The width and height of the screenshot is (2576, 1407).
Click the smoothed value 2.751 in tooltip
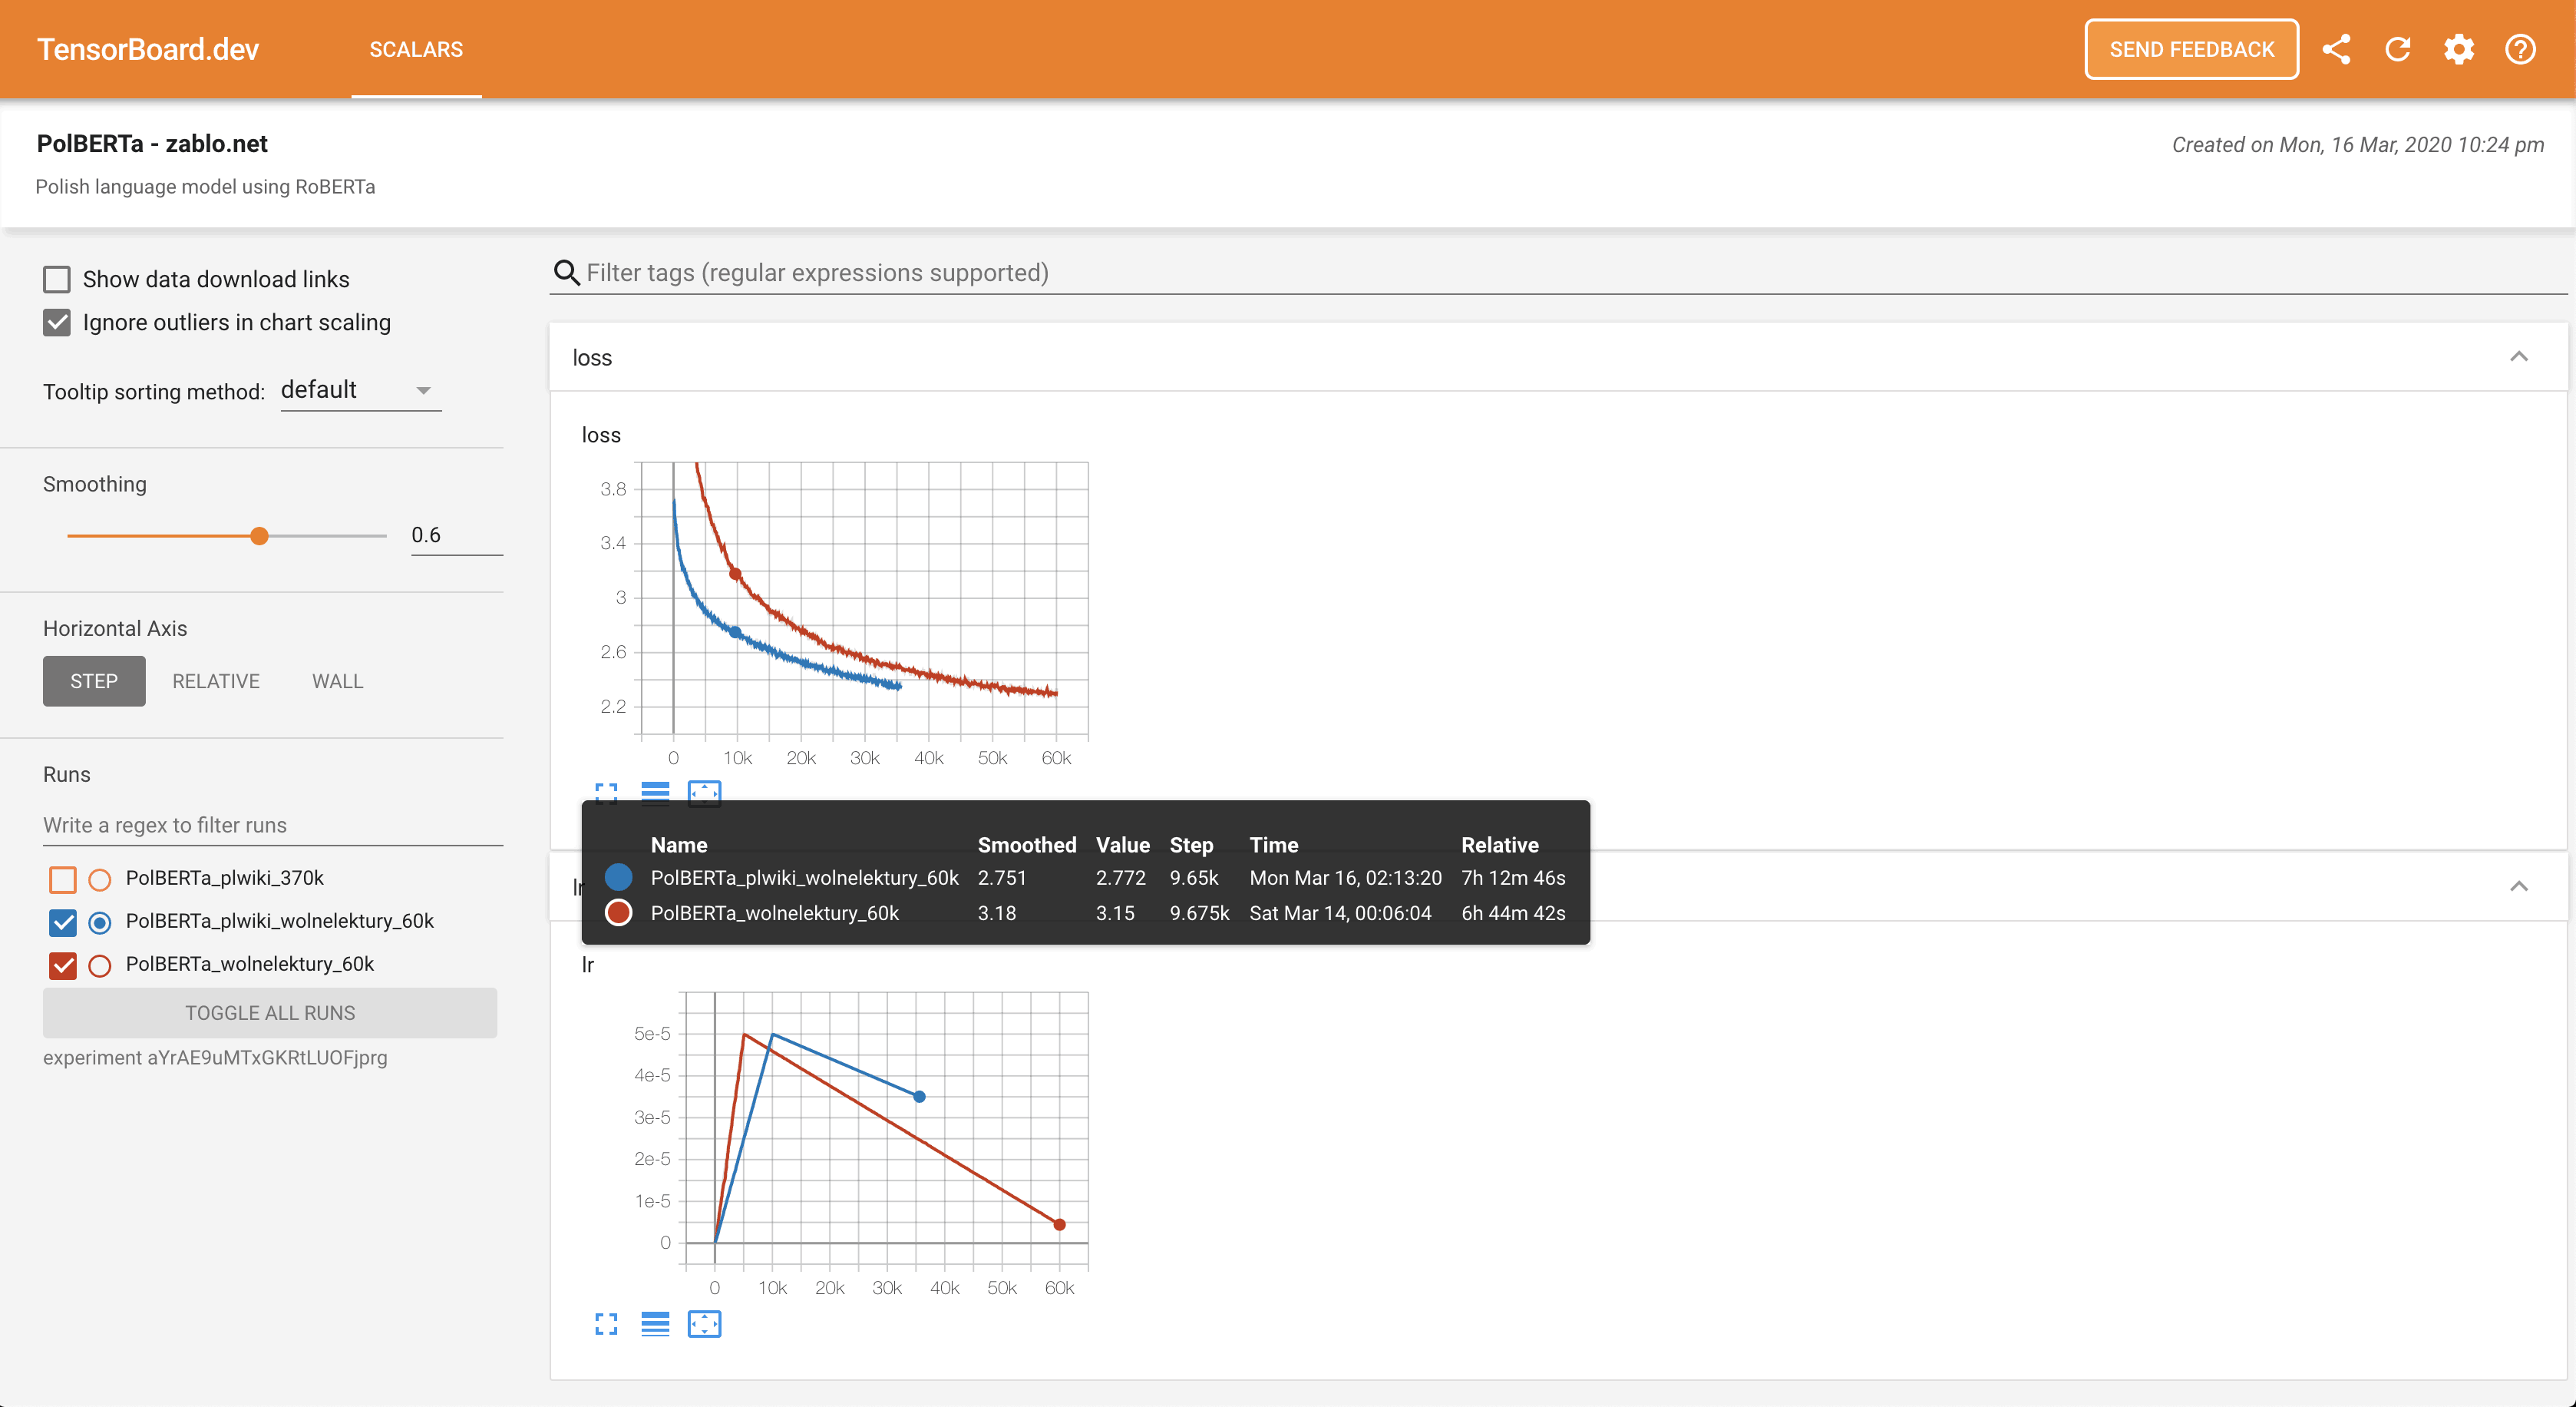(x=1002, y=878)
